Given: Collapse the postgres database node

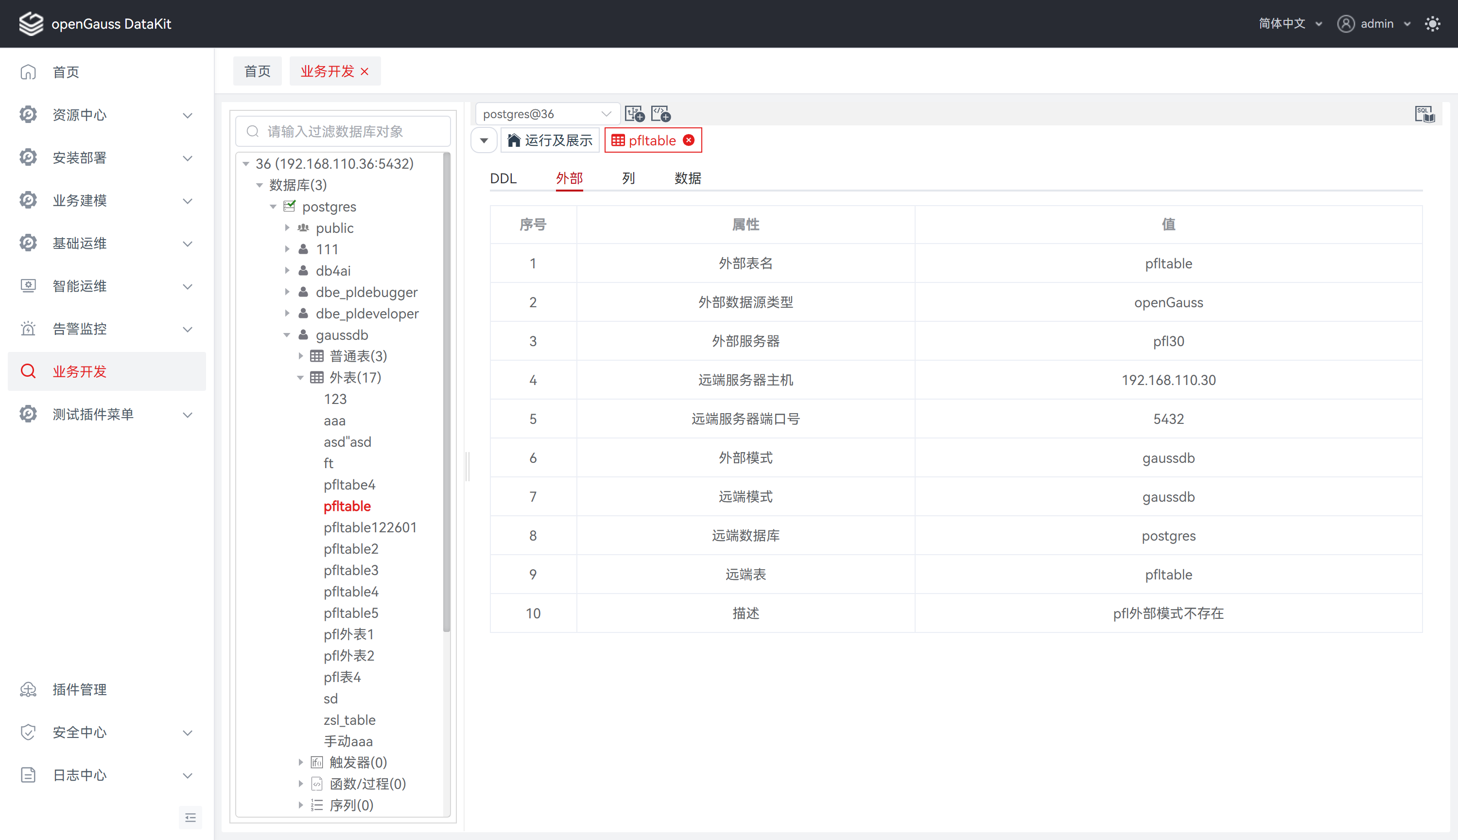Looking at the screenshot, I should coord(273,207).
